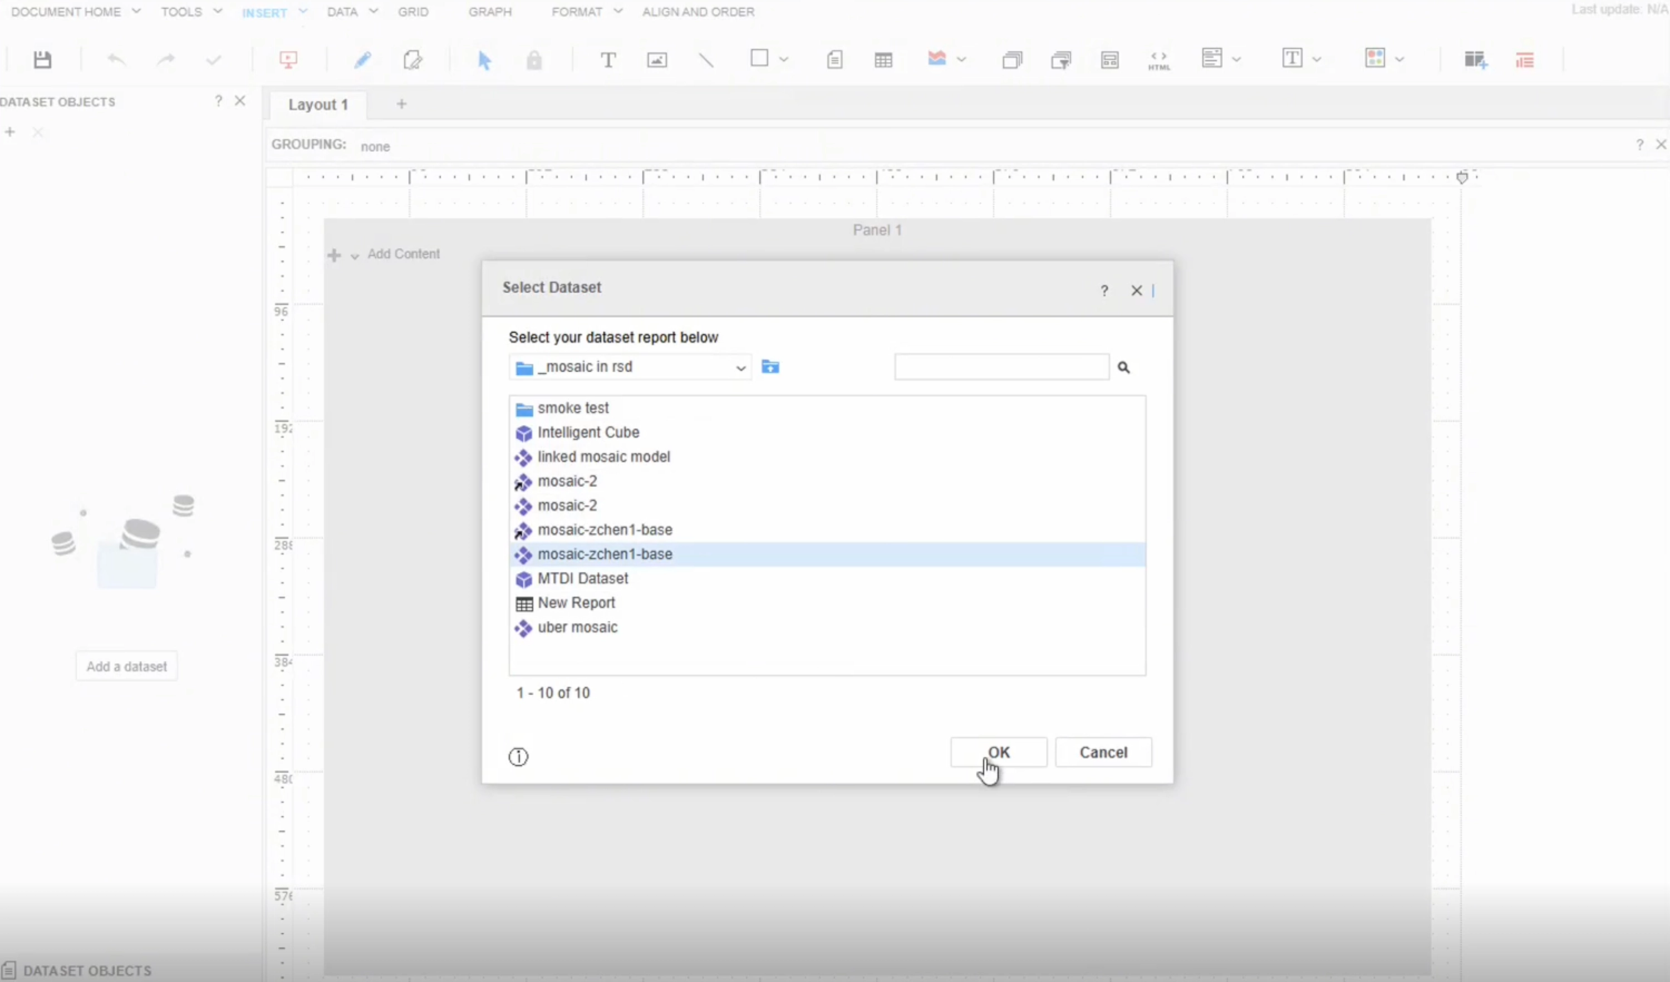Click the HTML container icon
1670x982 pixels.
1158,60
